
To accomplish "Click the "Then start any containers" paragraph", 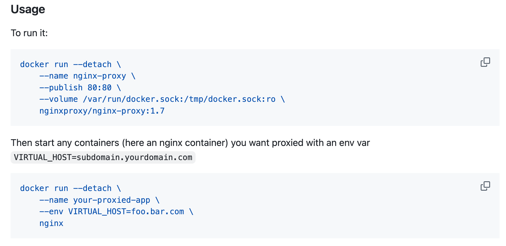I will click(190, 143).
